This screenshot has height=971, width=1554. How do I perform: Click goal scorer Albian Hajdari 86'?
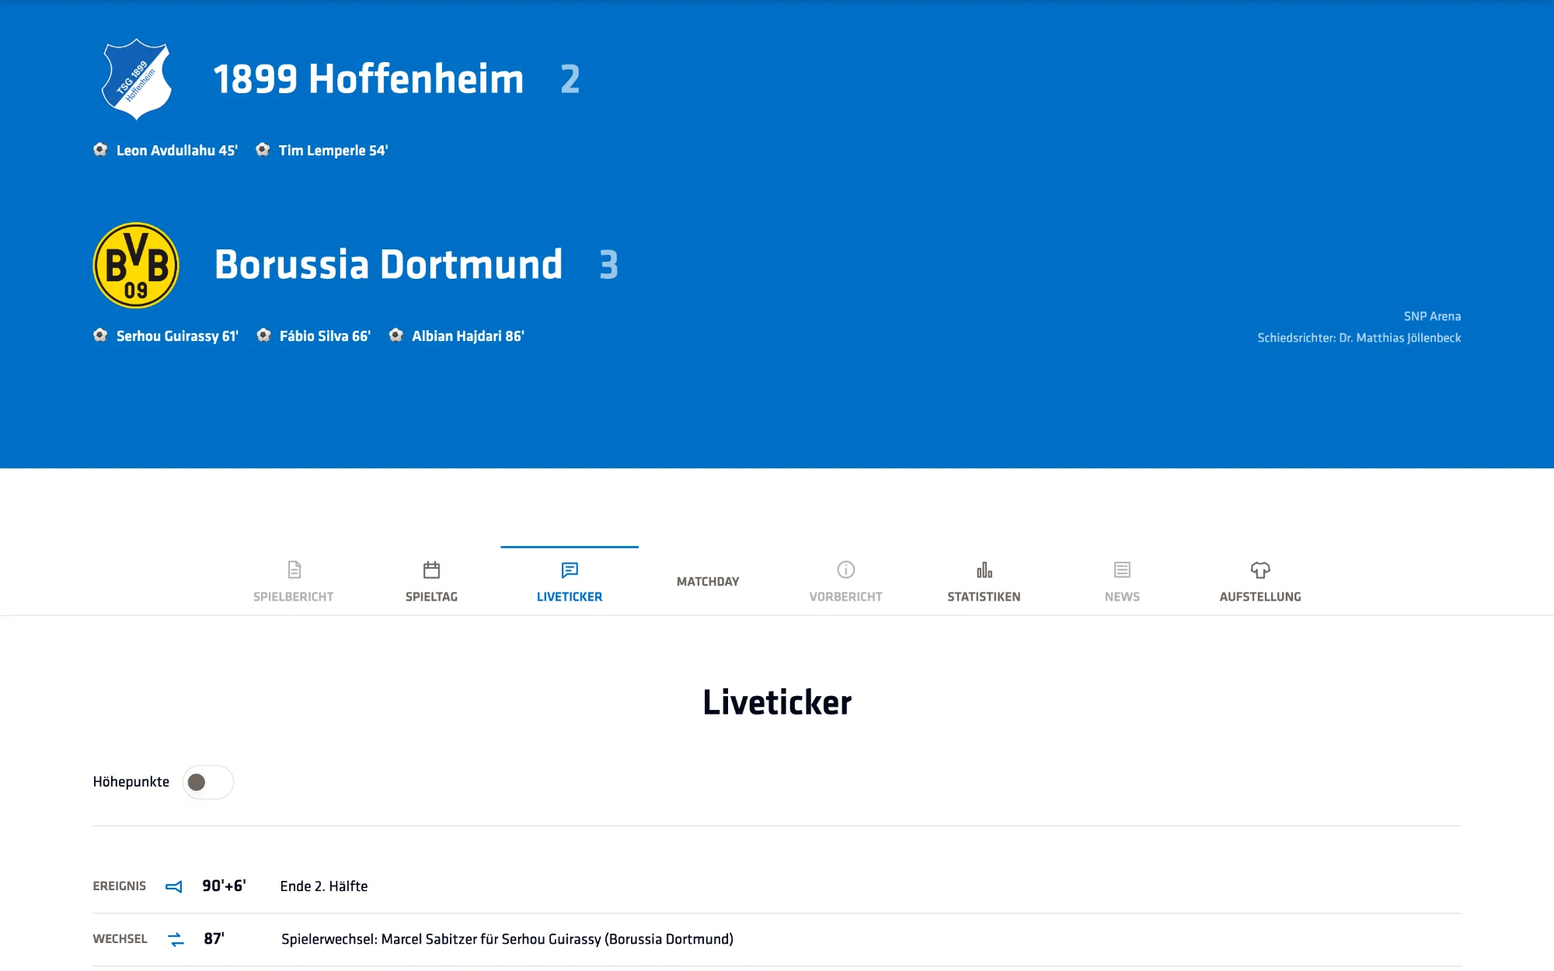[x=468, y=336]
